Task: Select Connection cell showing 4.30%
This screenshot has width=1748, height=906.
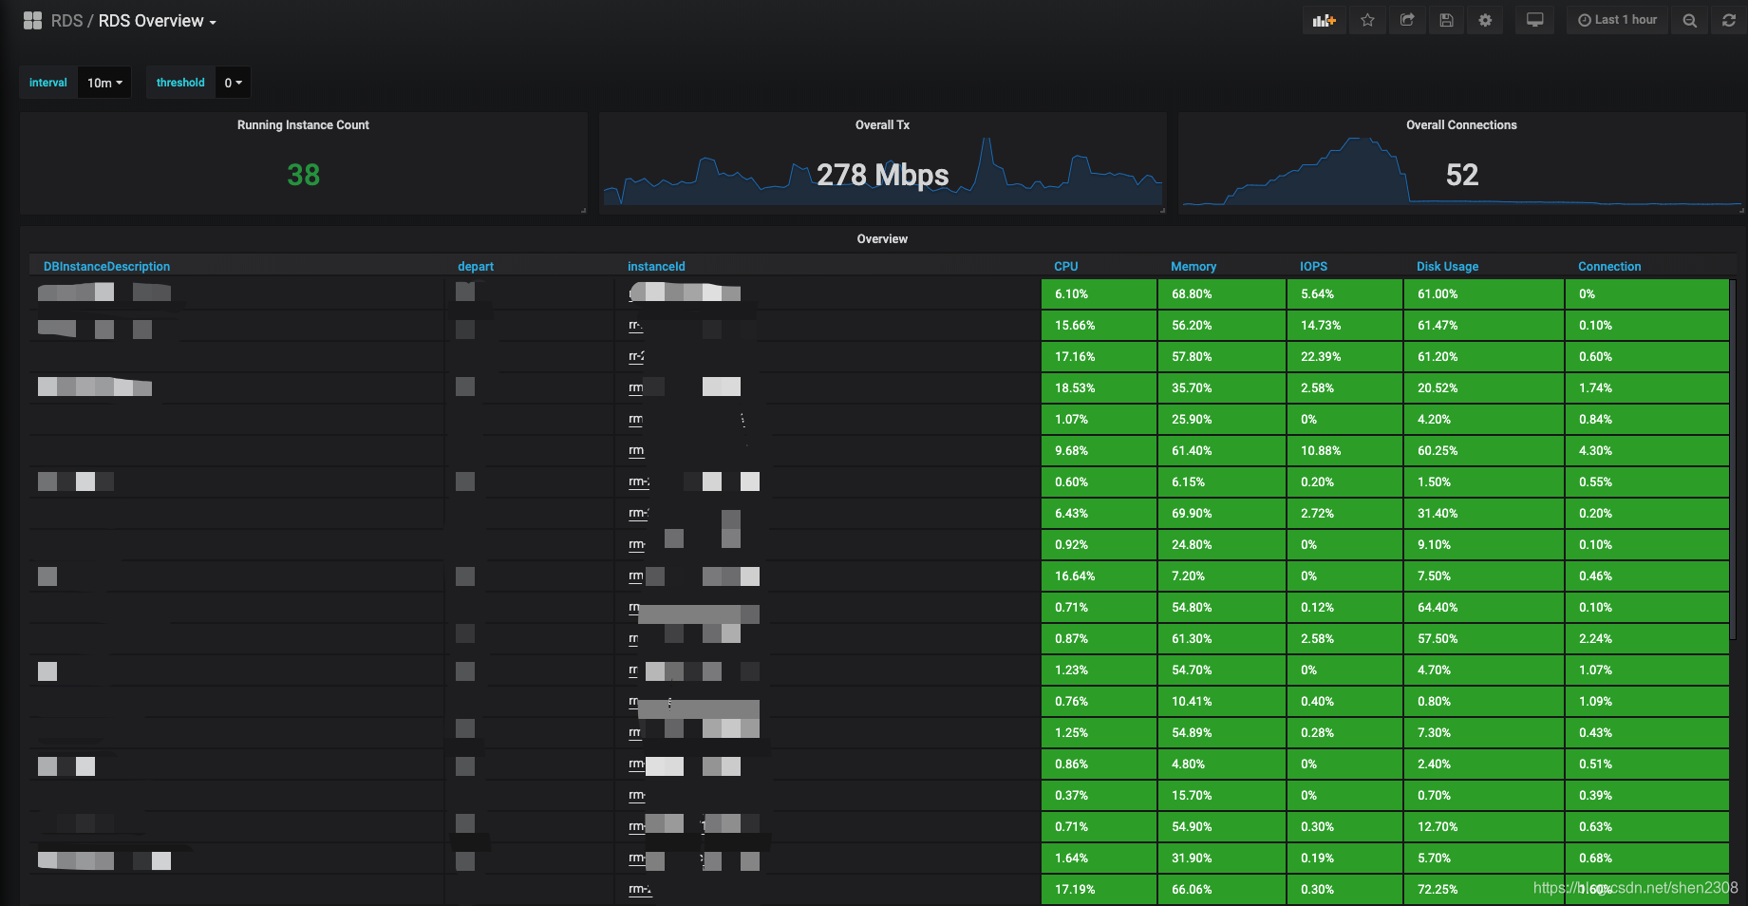Action: [x=1647, y=451]
